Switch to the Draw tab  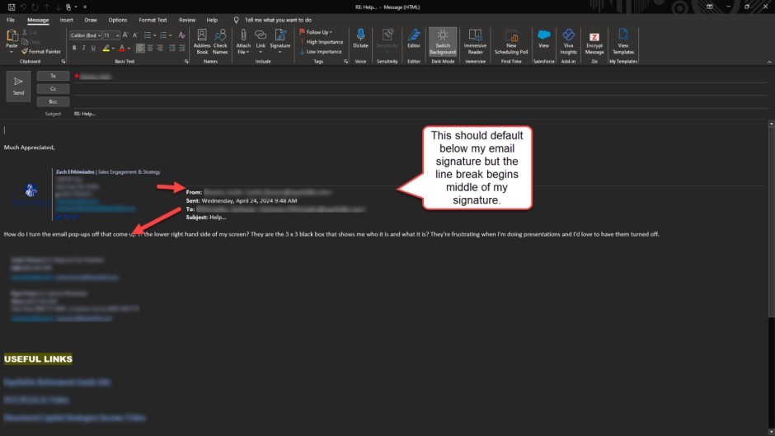coord(91,21)
